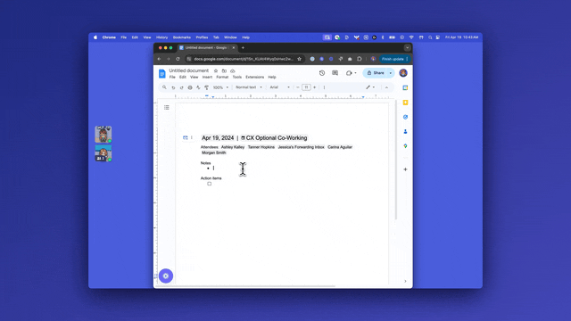The width and height of the screenshot is (571, 321).
Task: Click the spelling and grammar check icon
Action: coord(198,87)
